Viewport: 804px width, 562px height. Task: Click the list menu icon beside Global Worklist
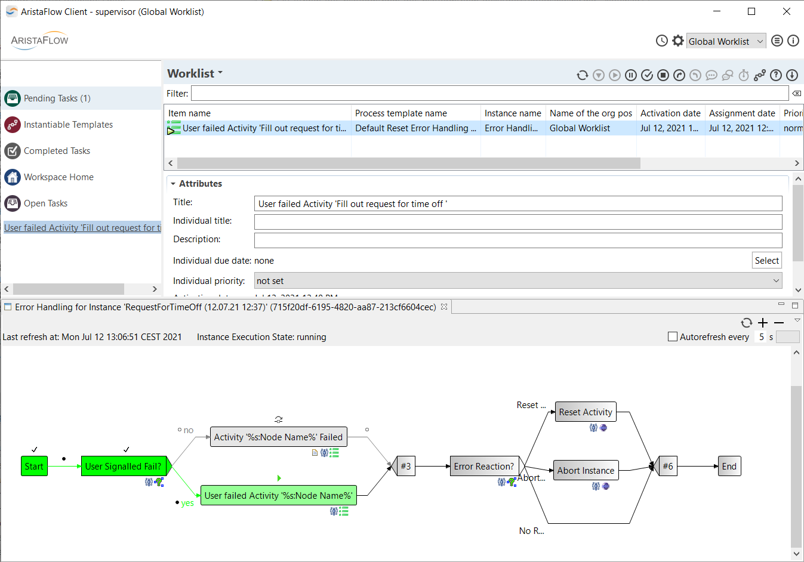pos(777,41)
